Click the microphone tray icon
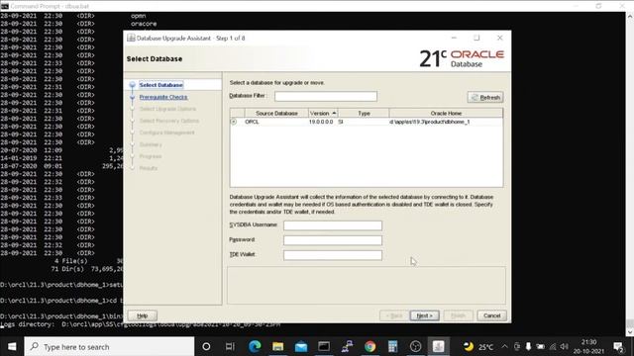634x356 pixels. tap(528, 347)
